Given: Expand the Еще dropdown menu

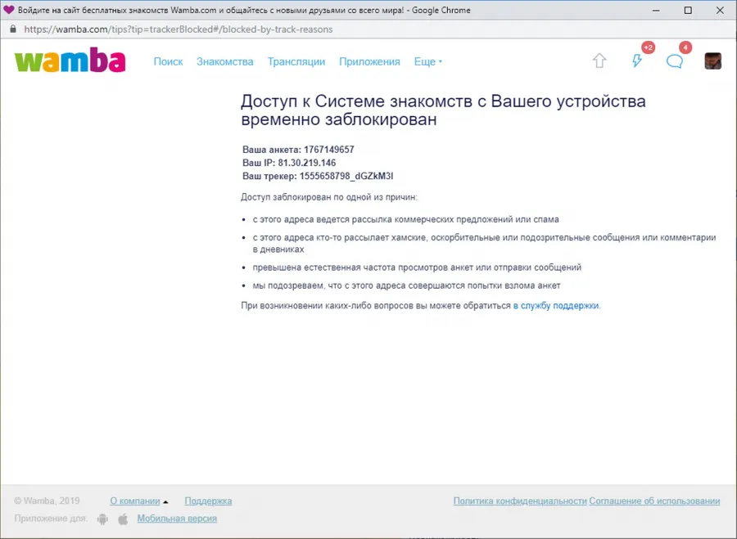Looking at the screenshot, I should 427,61.
